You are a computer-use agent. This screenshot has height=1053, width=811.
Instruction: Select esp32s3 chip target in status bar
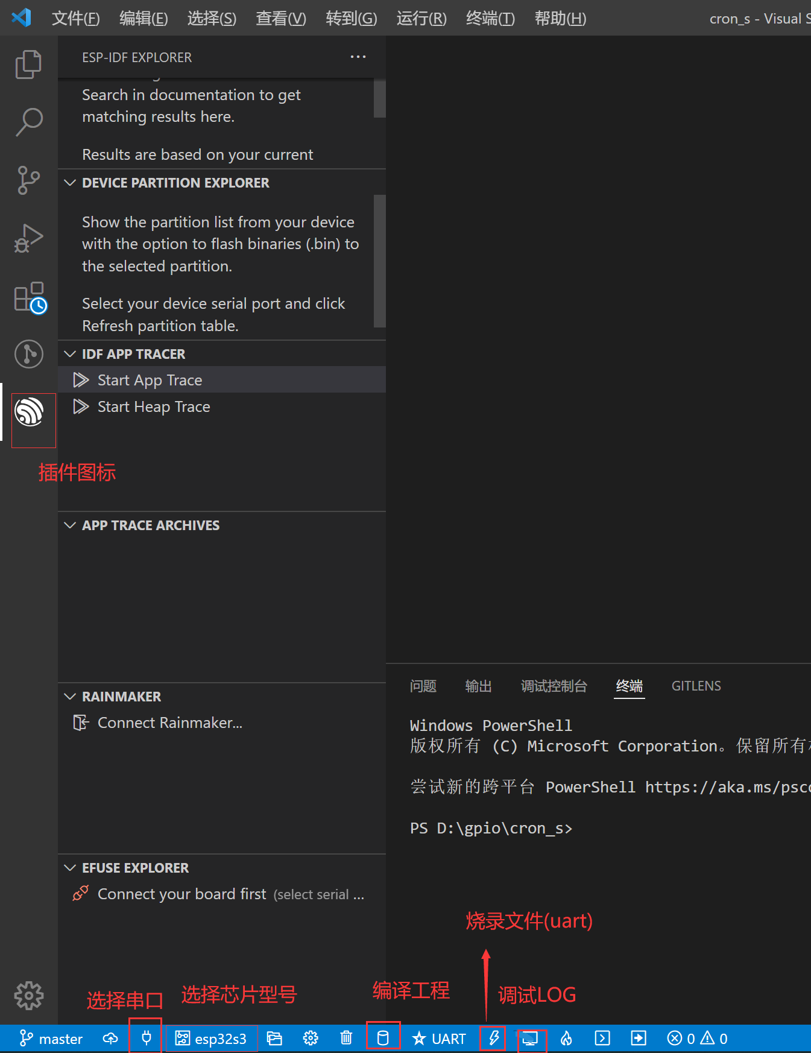point(211,1039)
